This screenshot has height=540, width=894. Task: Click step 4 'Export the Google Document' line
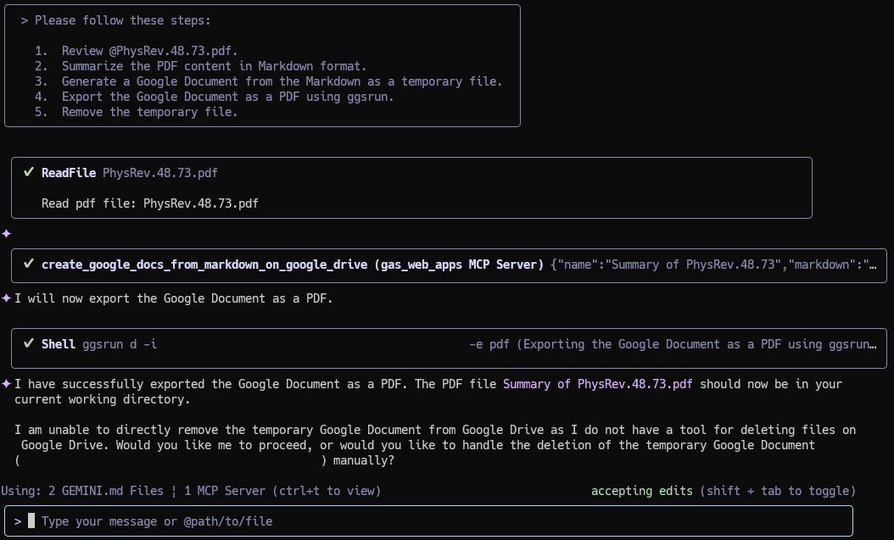coord(215,97)
